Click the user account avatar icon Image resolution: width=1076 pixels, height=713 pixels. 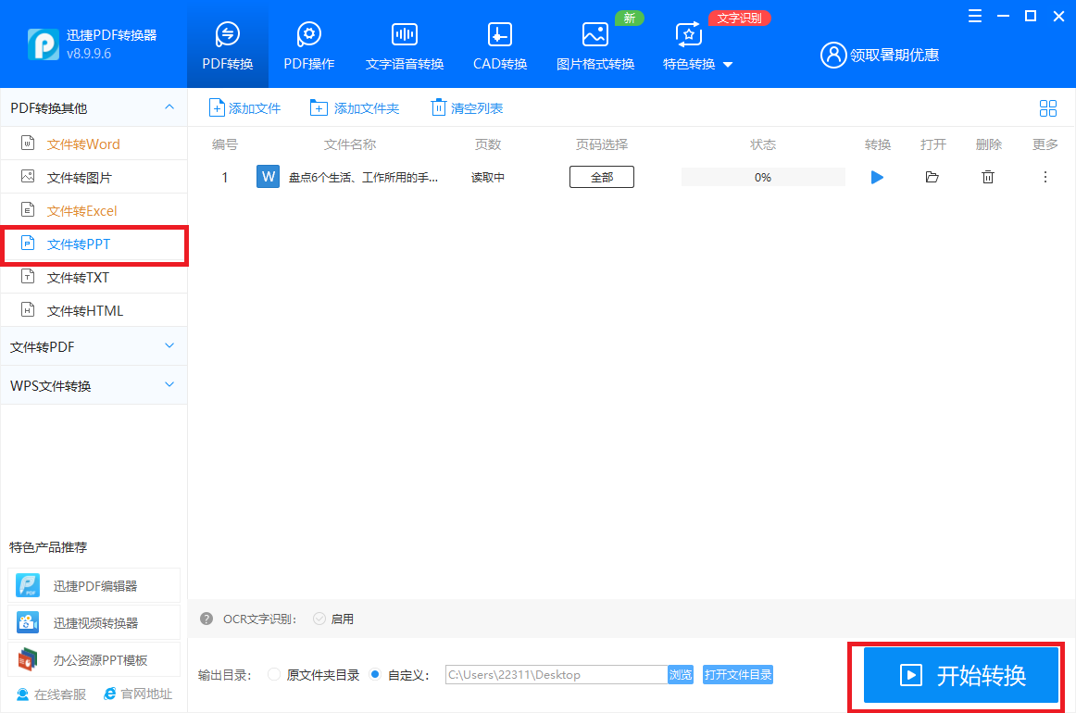tap(833, 55)
